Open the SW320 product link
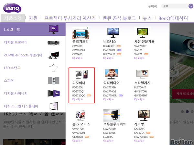The width and height of the screenshot is (194, 145). [x=138, y=50]
